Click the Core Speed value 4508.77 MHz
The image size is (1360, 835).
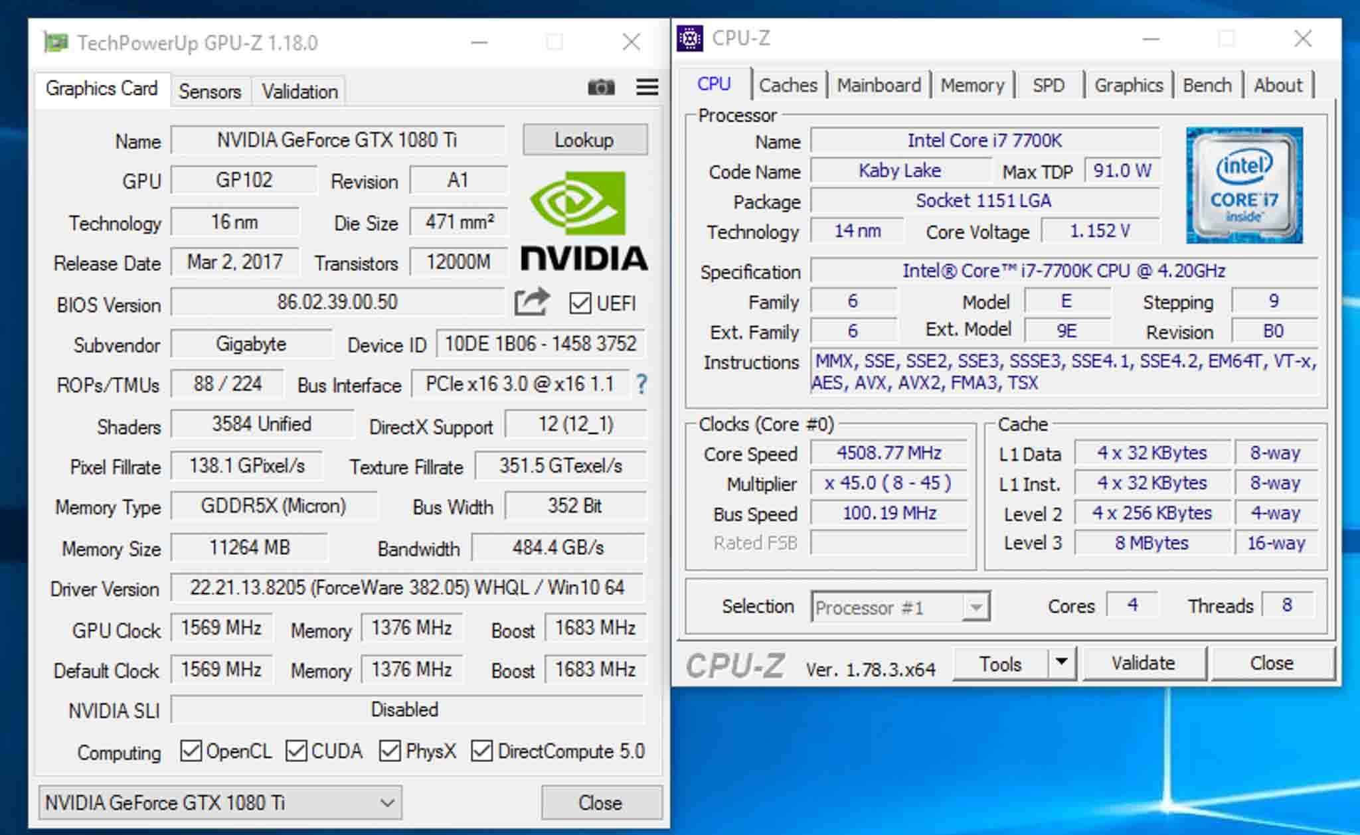(889, 453)
